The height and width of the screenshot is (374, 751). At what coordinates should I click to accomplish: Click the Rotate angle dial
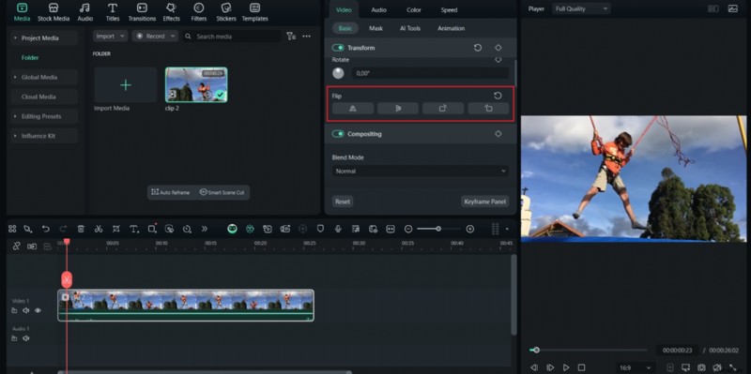coord(338,73)
